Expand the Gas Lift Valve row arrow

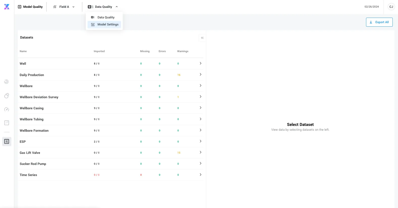[201, 152]
